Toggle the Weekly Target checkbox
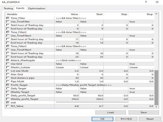Image resolution: width=163 pixels, height=122 pixels. coord(8,92)
